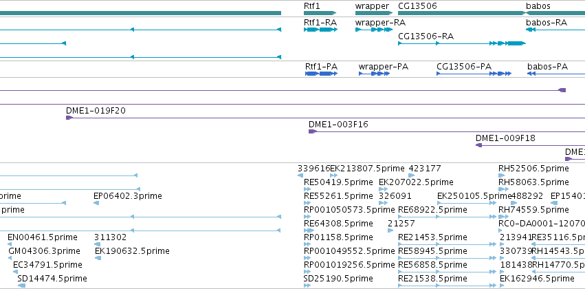Select the EK190632.5prime EST arrow
585x289 pixels.
pyautogui.click(x=98, y=258)
